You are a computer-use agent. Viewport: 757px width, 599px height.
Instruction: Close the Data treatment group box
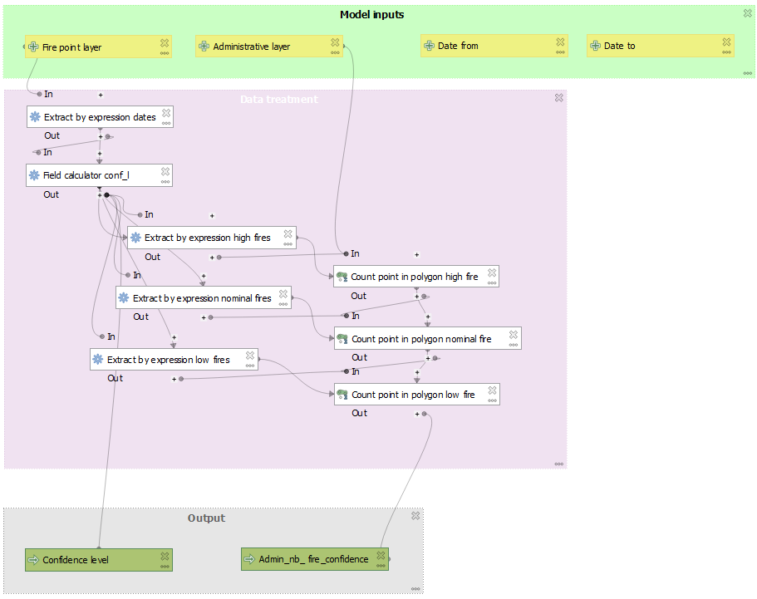point(558,98)
